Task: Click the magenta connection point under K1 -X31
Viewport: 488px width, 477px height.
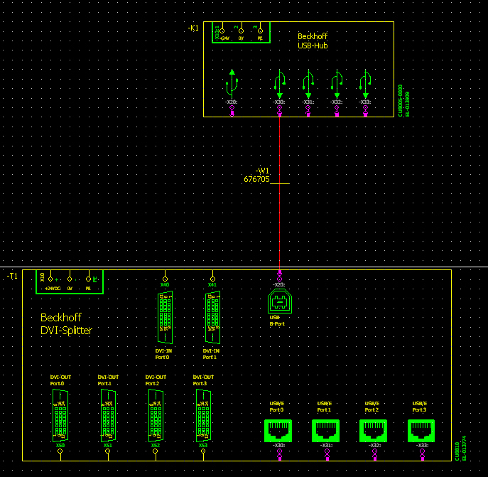Action: click(308, 111)
